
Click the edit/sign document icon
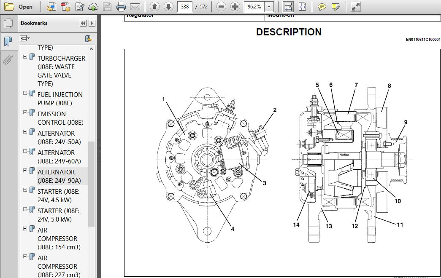pyautogui.click(x=80, y=7)
